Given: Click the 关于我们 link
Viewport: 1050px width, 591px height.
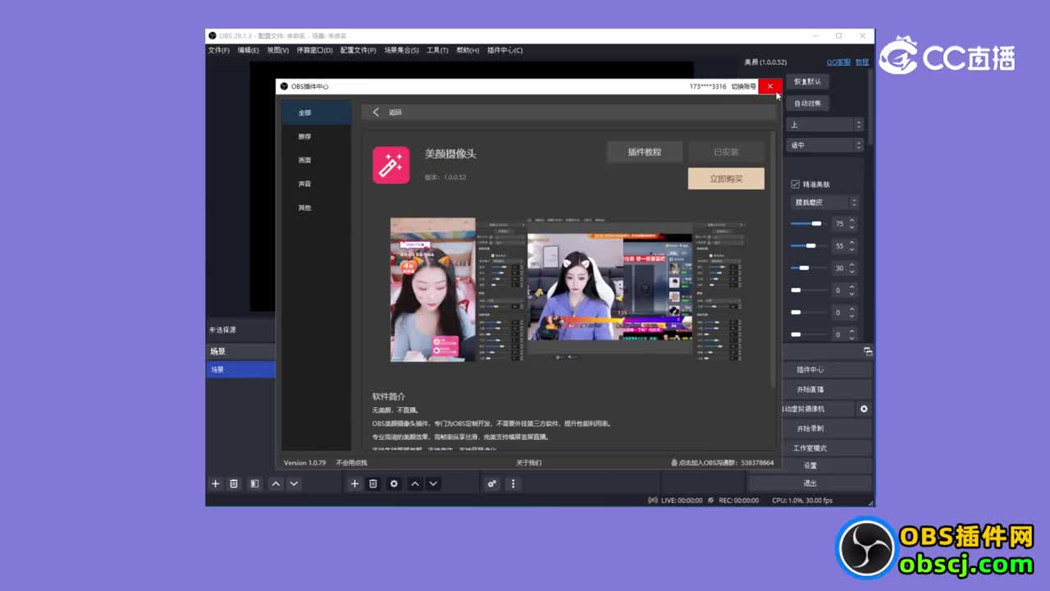Looking at the screenshot, I should 528,463.
